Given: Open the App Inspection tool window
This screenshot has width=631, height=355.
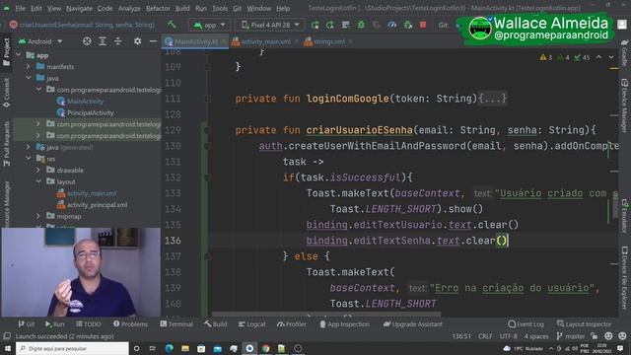Looking at the screenshot, I should point(344,324).
